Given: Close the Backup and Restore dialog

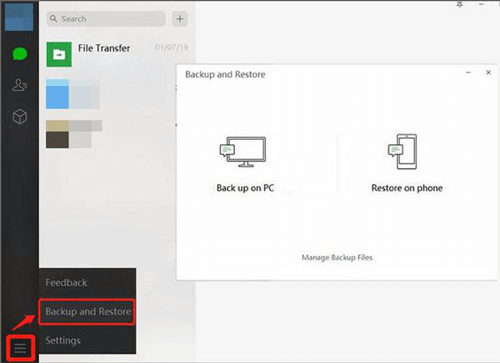Looking at the screenshot, I should [488, 73].
